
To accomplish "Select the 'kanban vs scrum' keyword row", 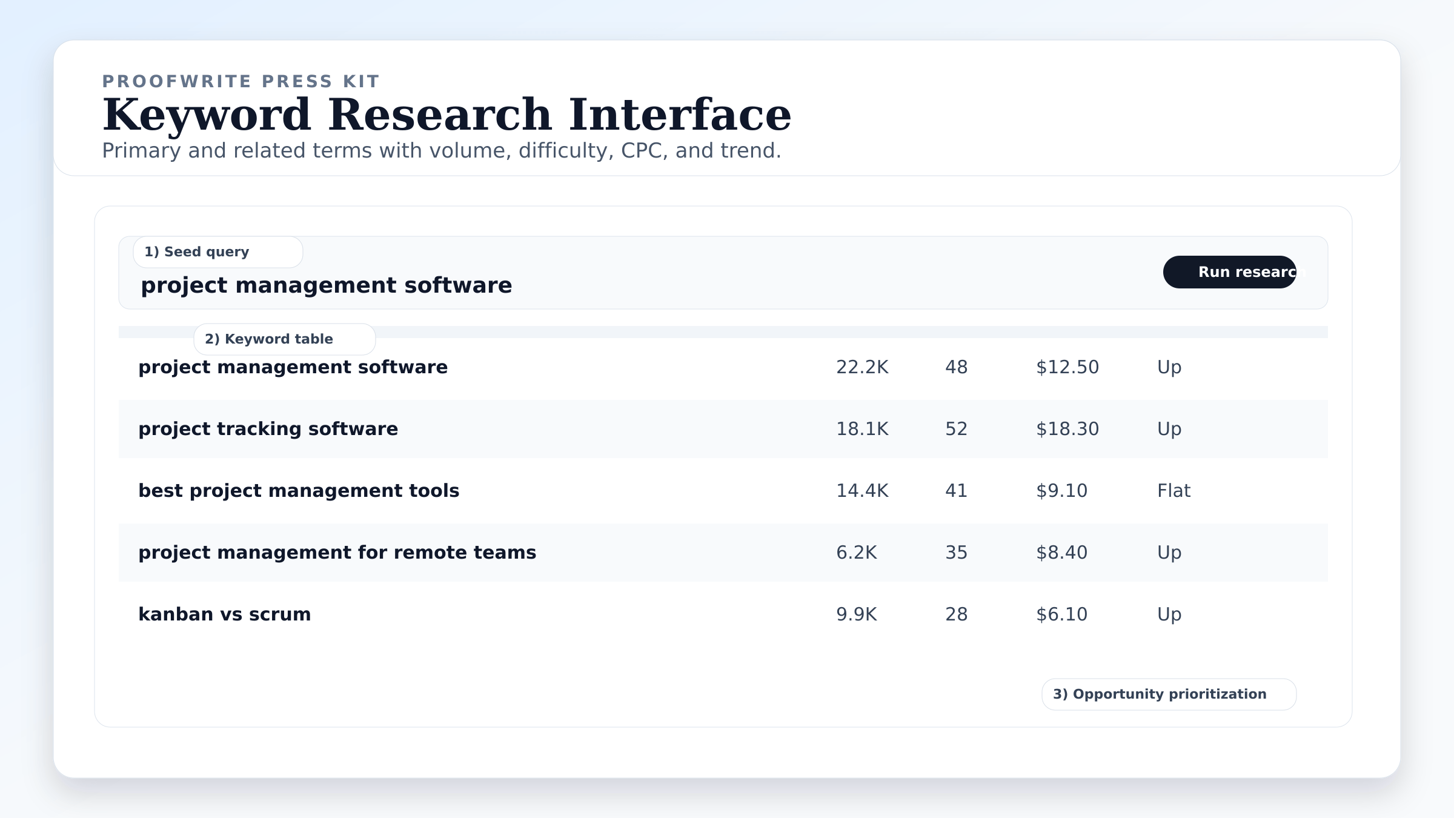I will (225, 614).
